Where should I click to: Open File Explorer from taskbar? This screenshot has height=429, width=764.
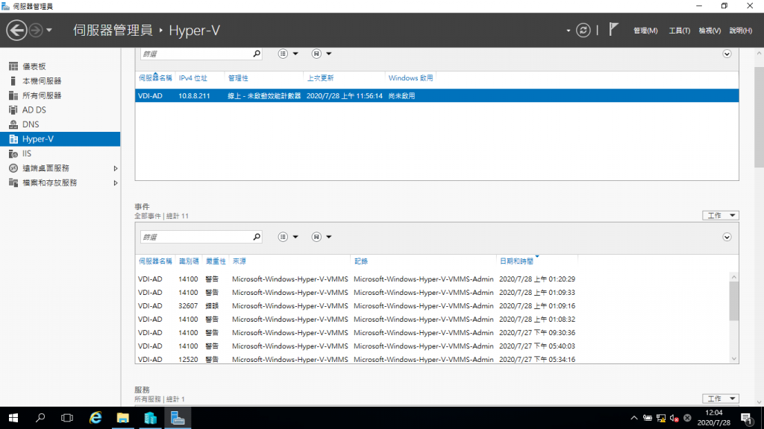point(123,418)
